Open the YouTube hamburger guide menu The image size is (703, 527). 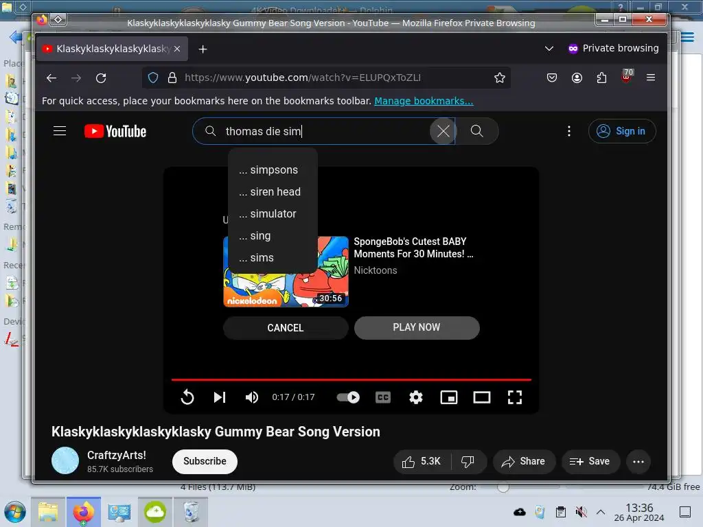[60, 131]
